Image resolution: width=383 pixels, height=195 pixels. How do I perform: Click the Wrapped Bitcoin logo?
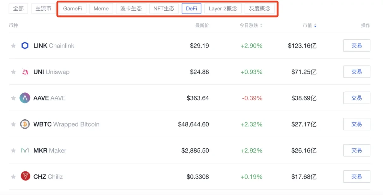click(x=25, y=124)
